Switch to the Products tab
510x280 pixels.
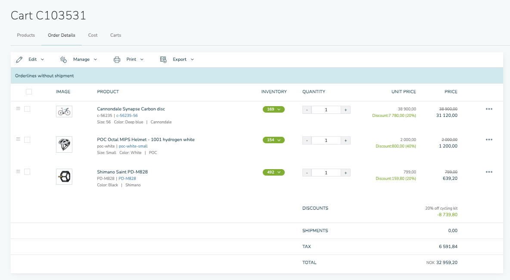pyautogui.click(x=26, y=35)
